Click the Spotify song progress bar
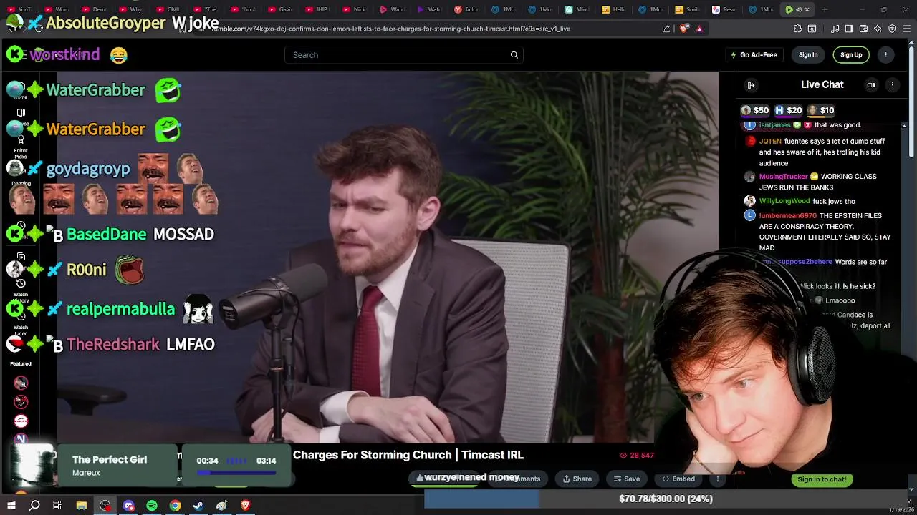917x515 pixels. pyautogui.click(x=236, y=472)
